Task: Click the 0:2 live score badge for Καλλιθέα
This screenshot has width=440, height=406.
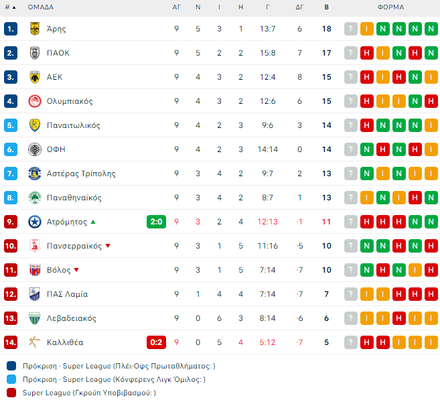Action: 156,342
